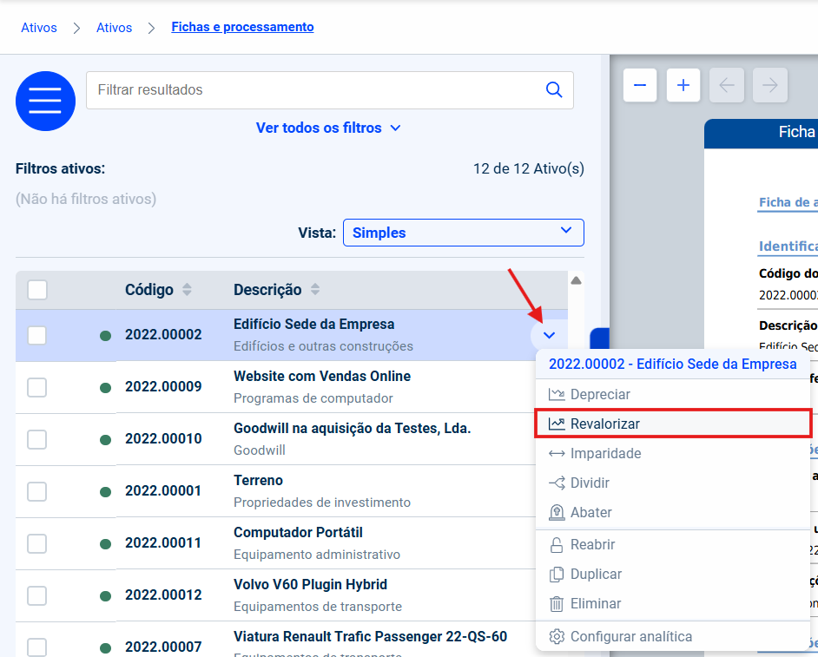This screenshot has height=657, width=818.
Task: Click the blue panel handle beside list
Action: (x=599, y=338)
